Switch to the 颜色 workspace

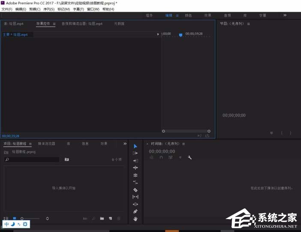click(188, 15)
